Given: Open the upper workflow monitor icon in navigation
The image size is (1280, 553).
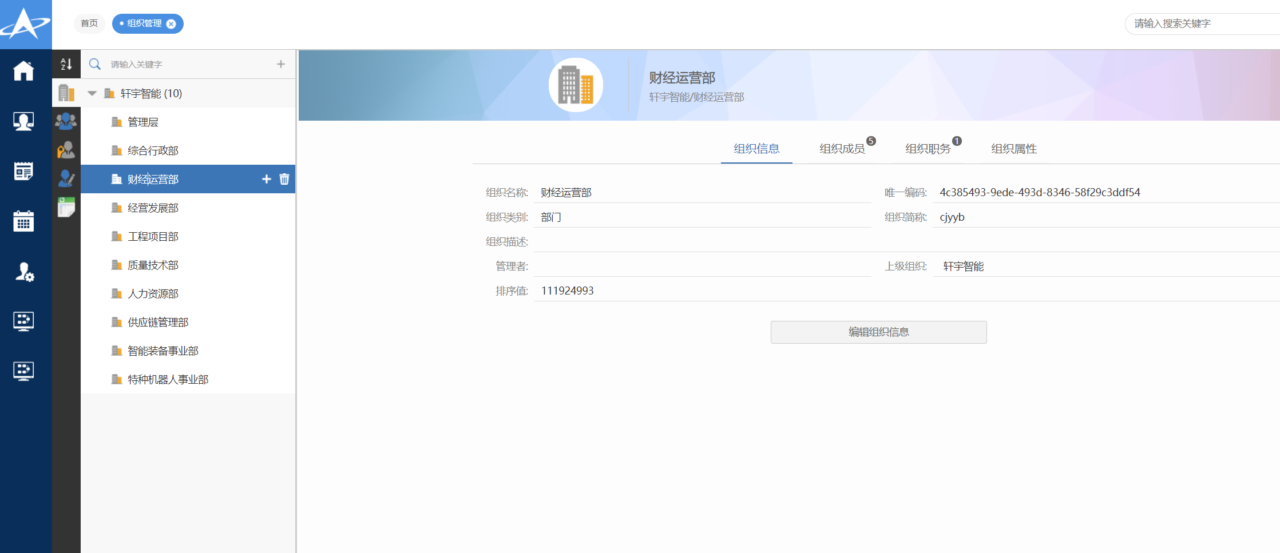Looking at the screenshot, I should [23, 321].
